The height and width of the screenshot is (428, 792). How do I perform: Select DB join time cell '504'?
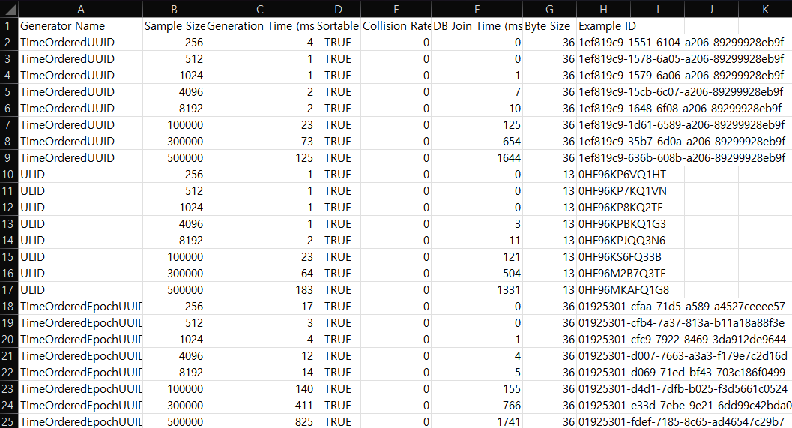coord(477,274)
